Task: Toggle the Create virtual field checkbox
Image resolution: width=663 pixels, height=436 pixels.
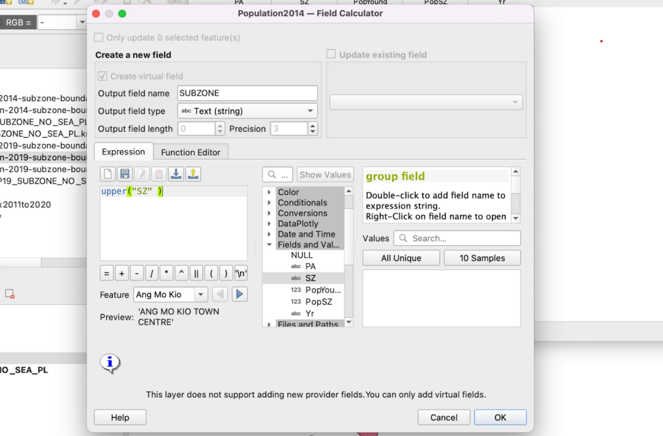Action: 103,76
